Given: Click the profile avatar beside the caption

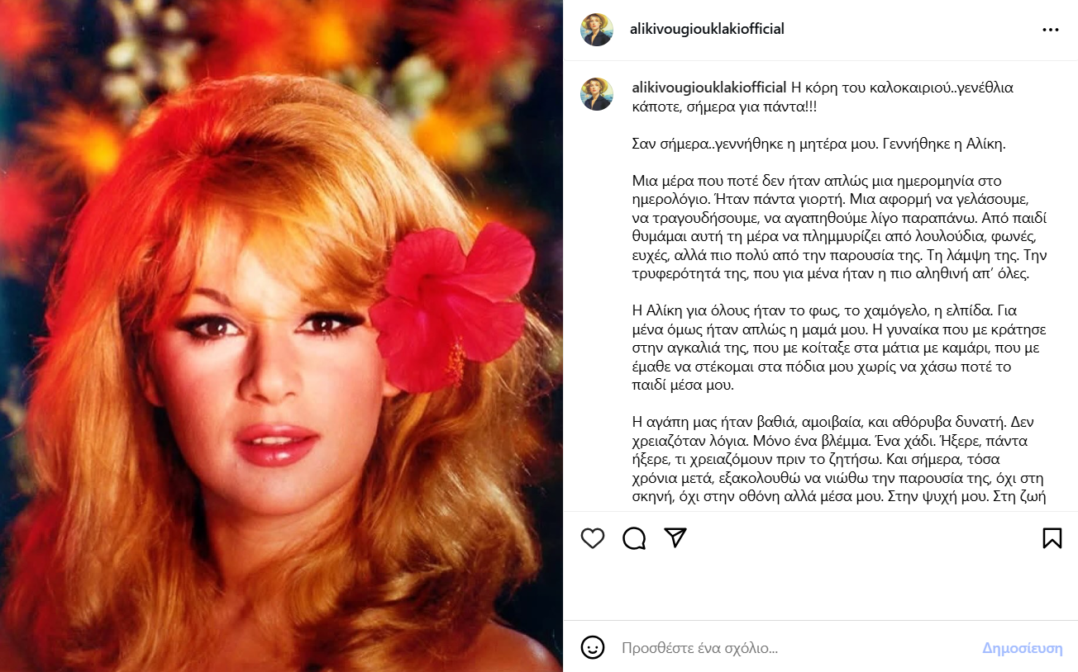Looking at the screenshot, I should click(597, 94).
